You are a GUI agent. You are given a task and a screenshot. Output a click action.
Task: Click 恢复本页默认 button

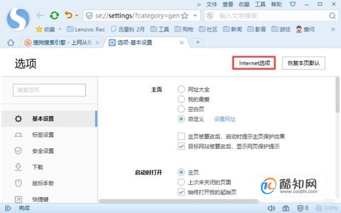(303, 63)
